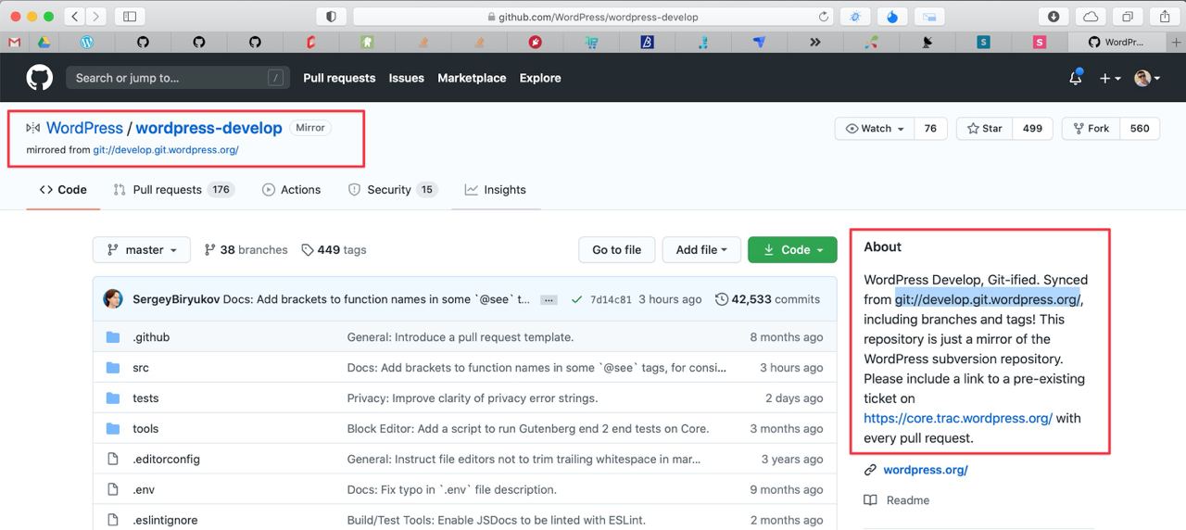Screen dimensions: 1186x530
Task: Click the GitHub octocat logo
Action: coord(39,78)
